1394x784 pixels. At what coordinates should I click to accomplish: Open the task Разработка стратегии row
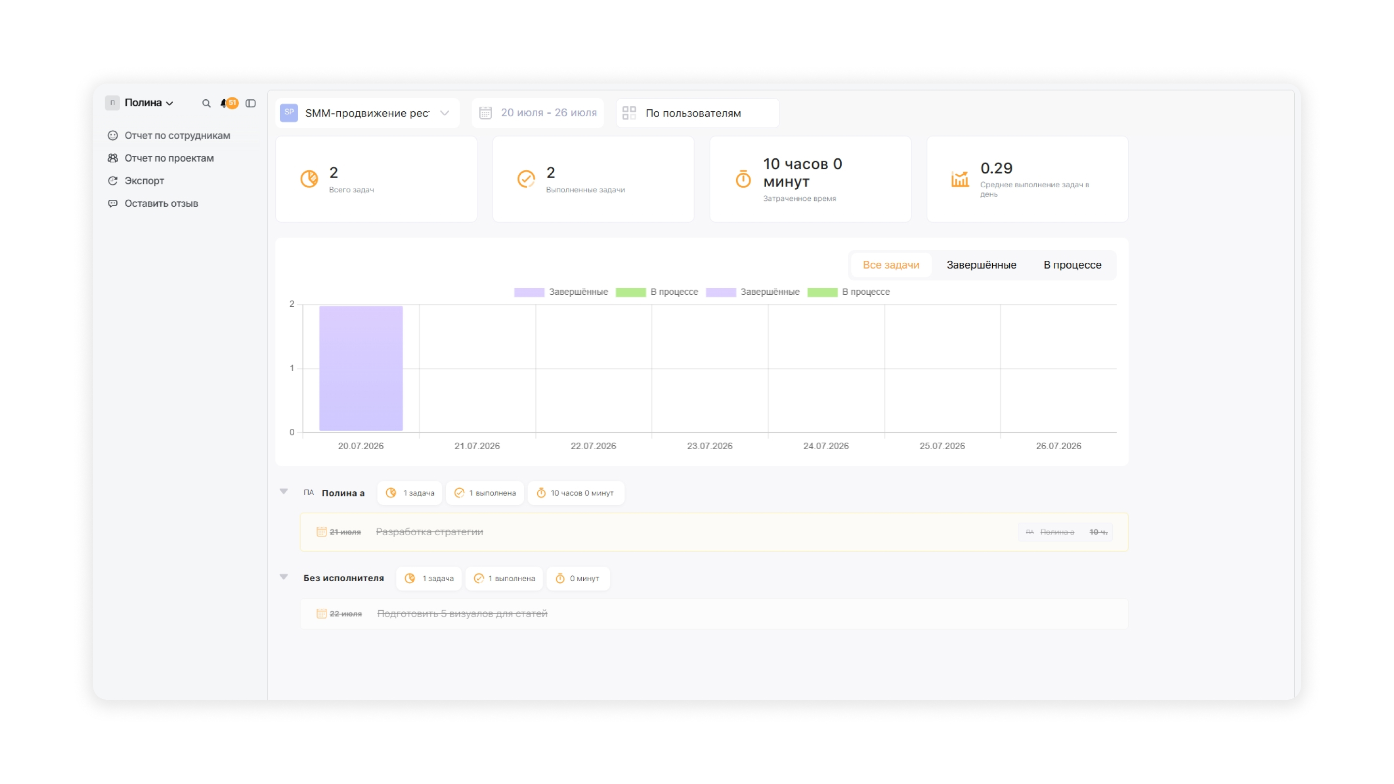tap(714, 532)
